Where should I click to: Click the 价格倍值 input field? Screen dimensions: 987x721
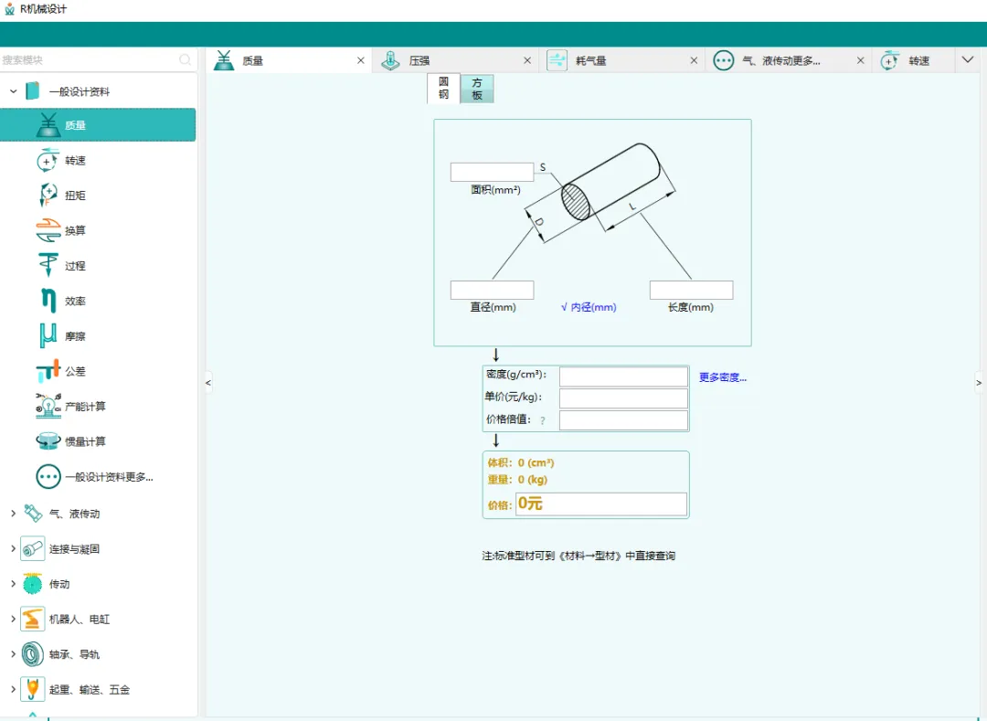coord(624,420)
